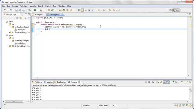Toggle Link with Editor in Package Explorer

(21, 18)
